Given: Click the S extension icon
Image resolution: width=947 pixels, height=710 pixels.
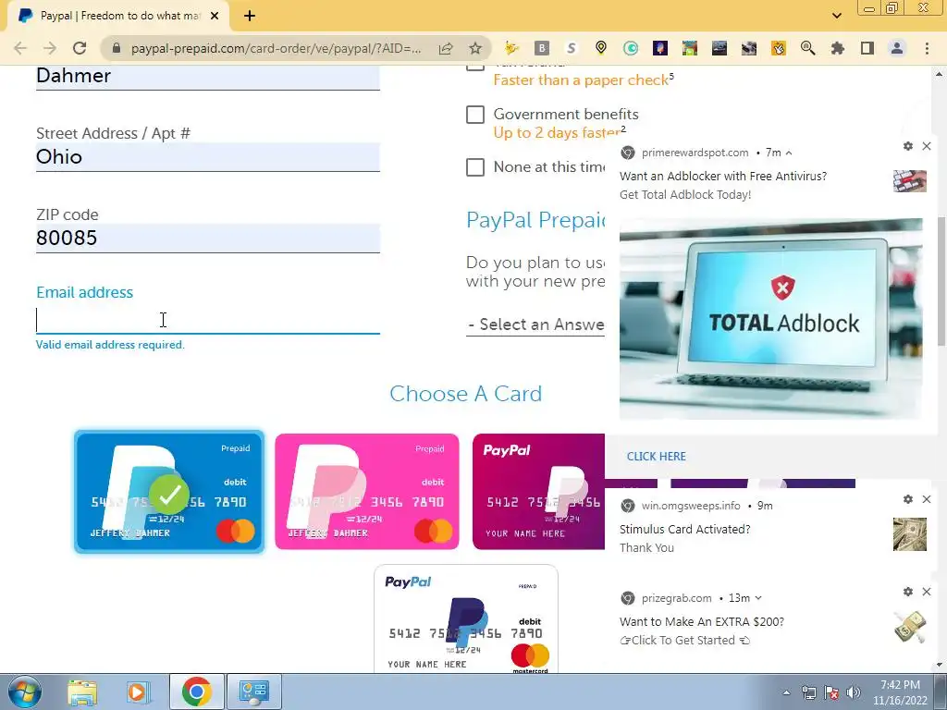Looking at the screenshot, I should [x=572, y=48].
